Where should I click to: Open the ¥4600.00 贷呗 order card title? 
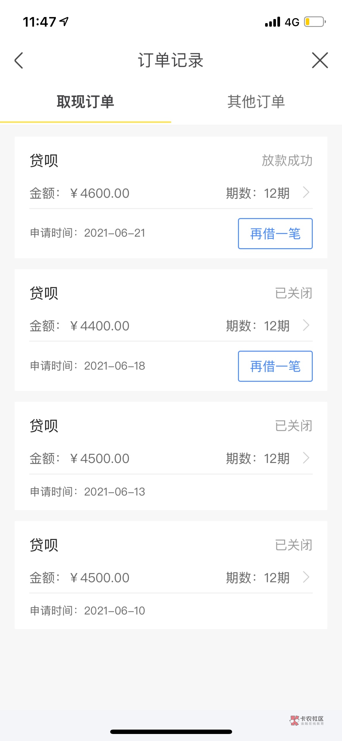(x=44, y=161)
